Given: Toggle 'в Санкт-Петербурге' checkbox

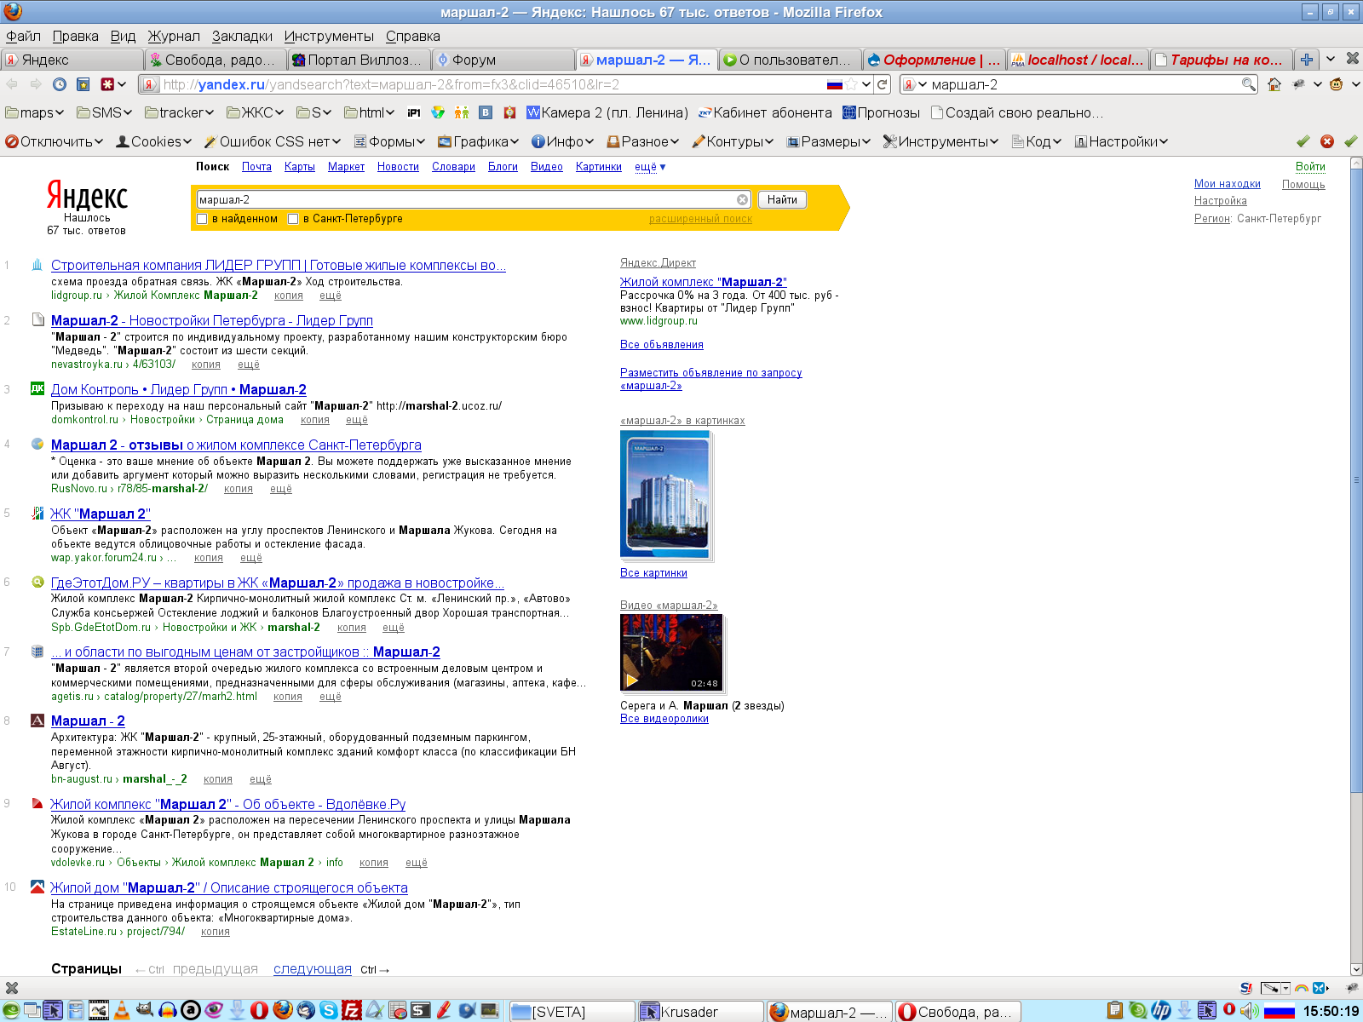Looking at the screenshot, I should tap(293, 219).
